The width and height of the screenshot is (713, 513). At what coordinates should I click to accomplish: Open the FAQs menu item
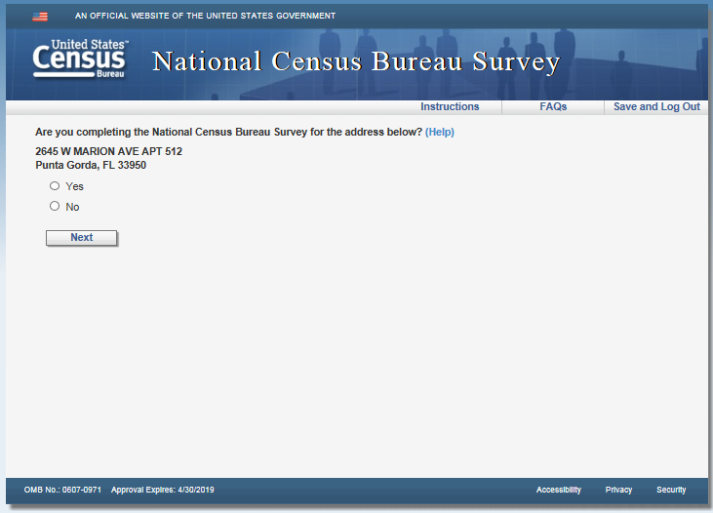553,106
